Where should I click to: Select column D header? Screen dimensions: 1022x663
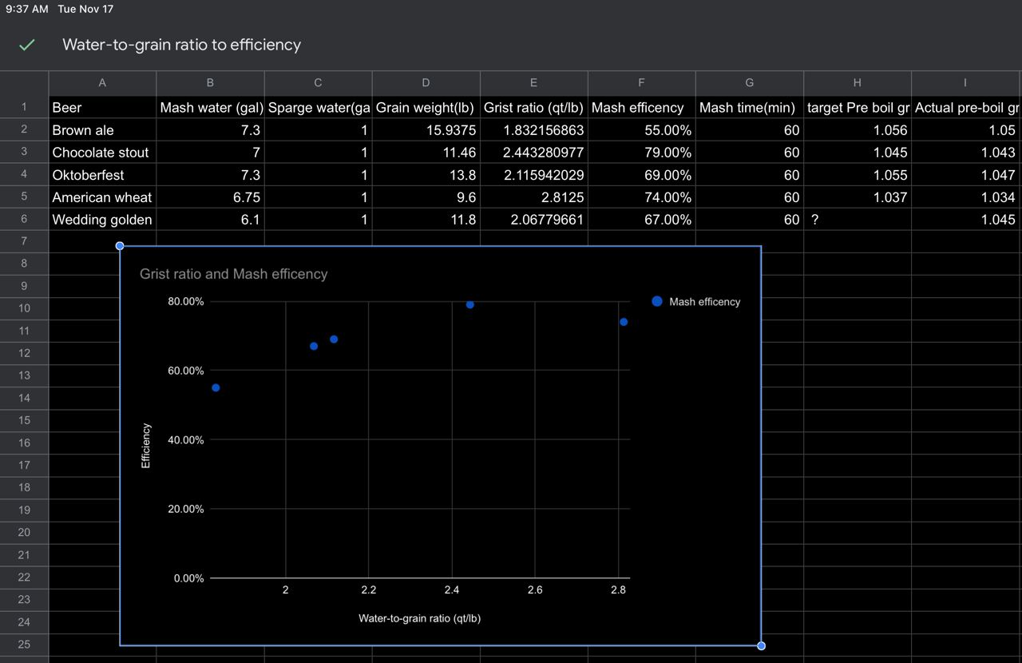pyautogui.click(x=426, y=83)
